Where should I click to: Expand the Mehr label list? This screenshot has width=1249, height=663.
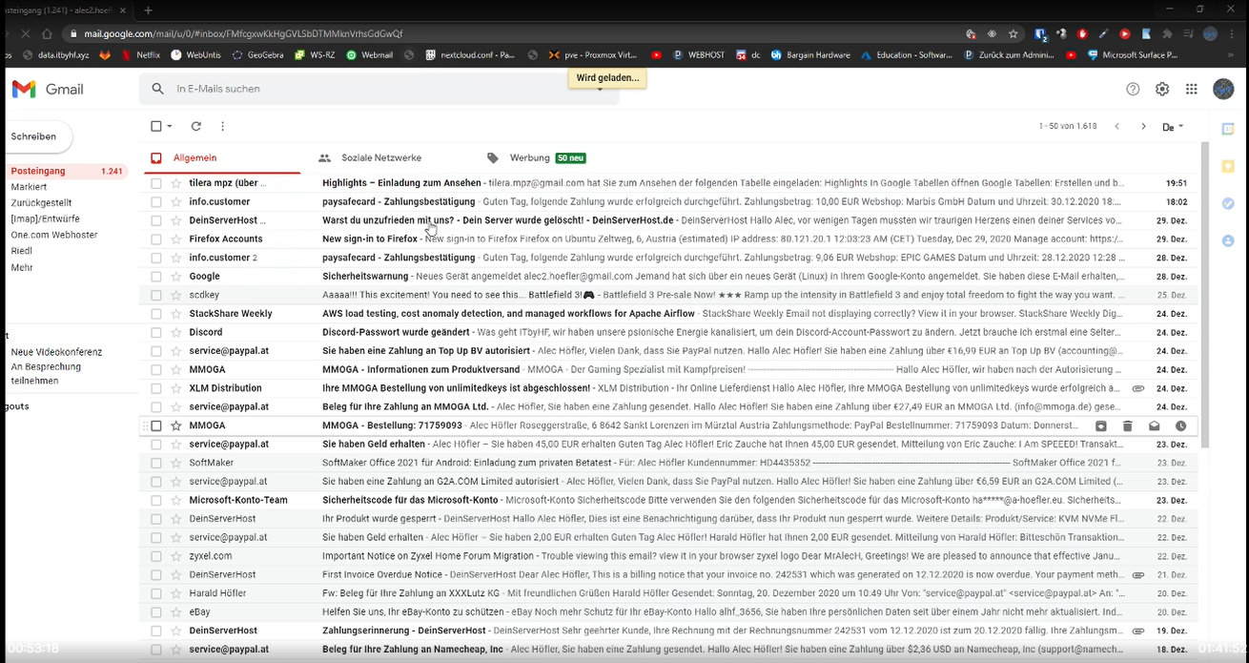[x=22, y=267]
